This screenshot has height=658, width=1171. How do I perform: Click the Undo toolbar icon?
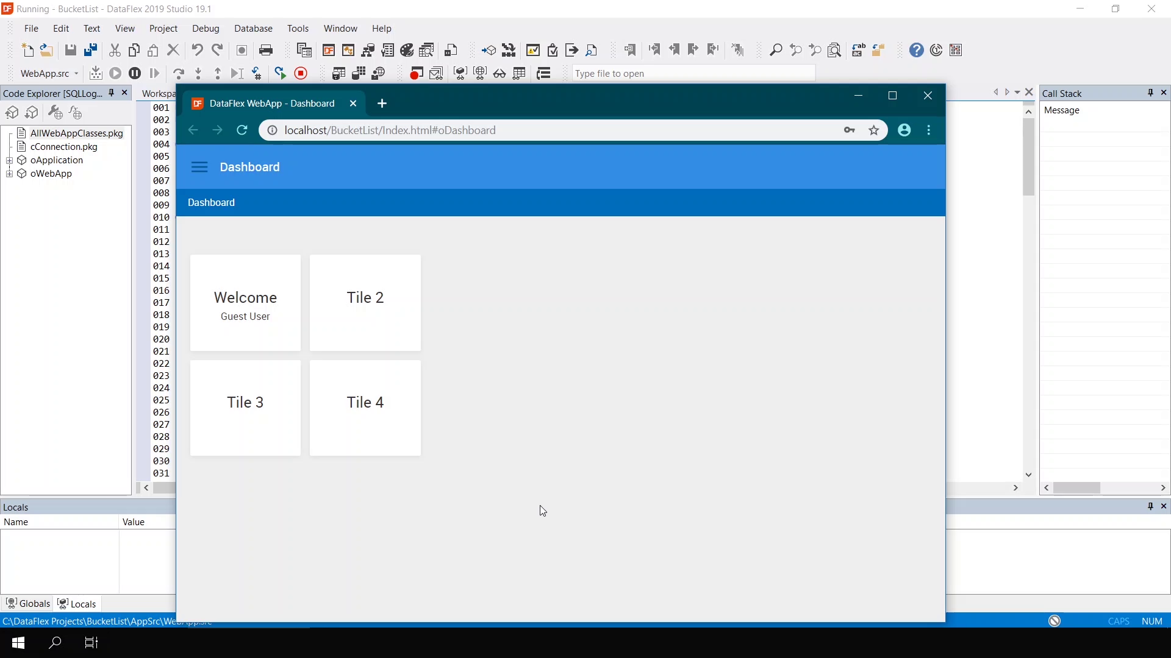(197, 50)
